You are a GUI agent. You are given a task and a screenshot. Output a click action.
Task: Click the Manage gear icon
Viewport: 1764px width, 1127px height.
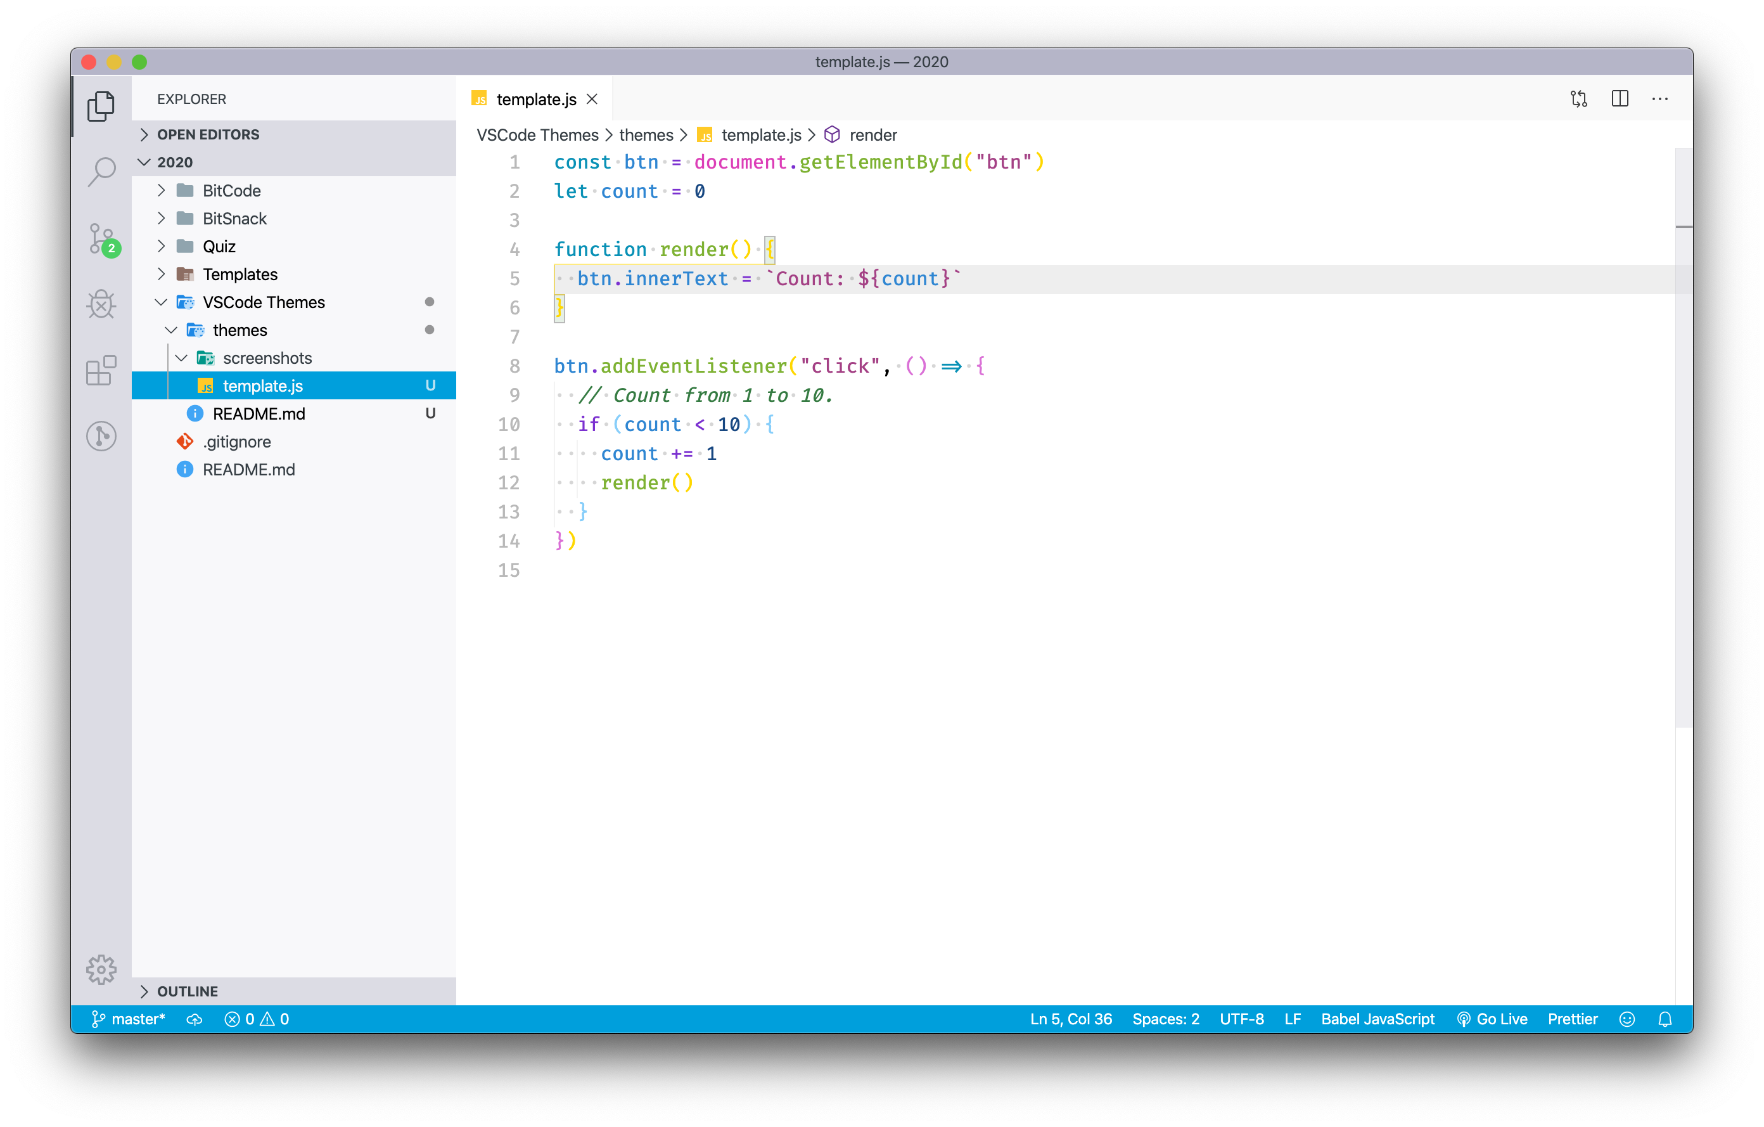pyautogui.click(x=101, y=969)
